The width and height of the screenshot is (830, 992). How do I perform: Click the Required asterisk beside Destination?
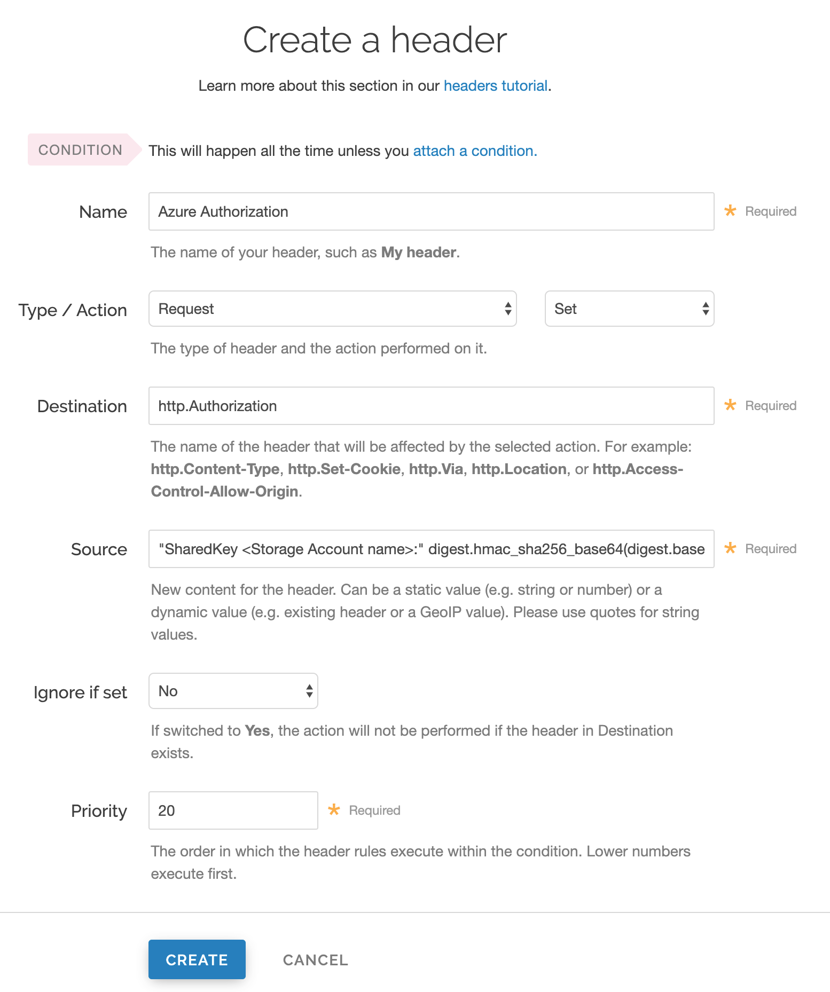pos(731,405)
